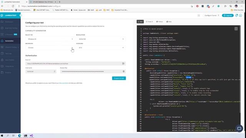Open the MVC bookmark folder
Viewport: 246px width, 138px height.
107,10
